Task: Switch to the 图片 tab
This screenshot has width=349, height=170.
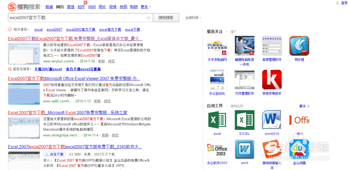Action: tap(102, 7)
